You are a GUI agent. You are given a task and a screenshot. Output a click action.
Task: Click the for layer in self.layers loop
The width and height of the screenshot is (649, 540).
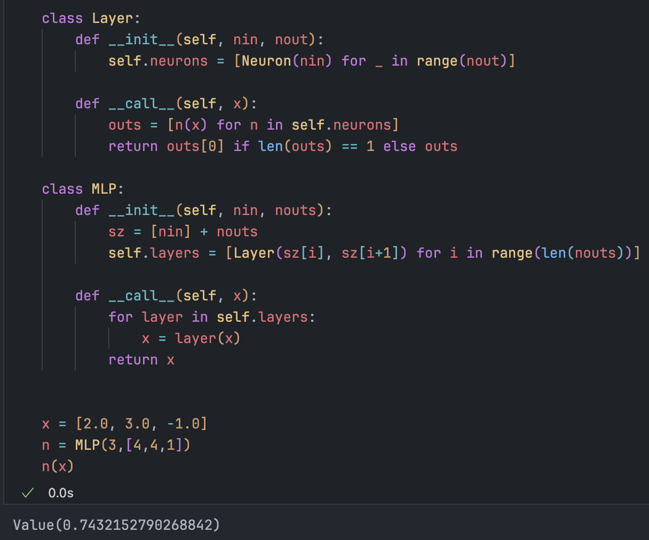(211, 316)
